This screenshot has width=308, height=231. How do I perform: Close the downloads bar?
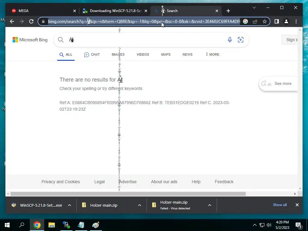point(297,205)
